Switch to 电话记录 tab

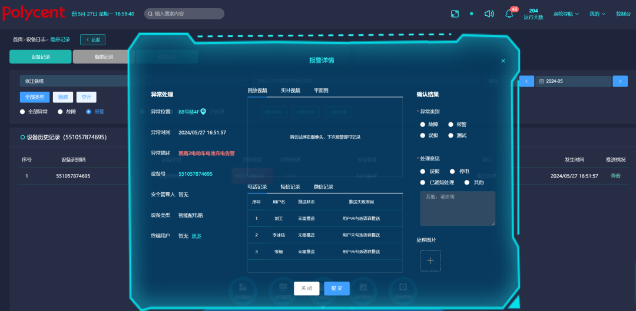pos(257,187)
